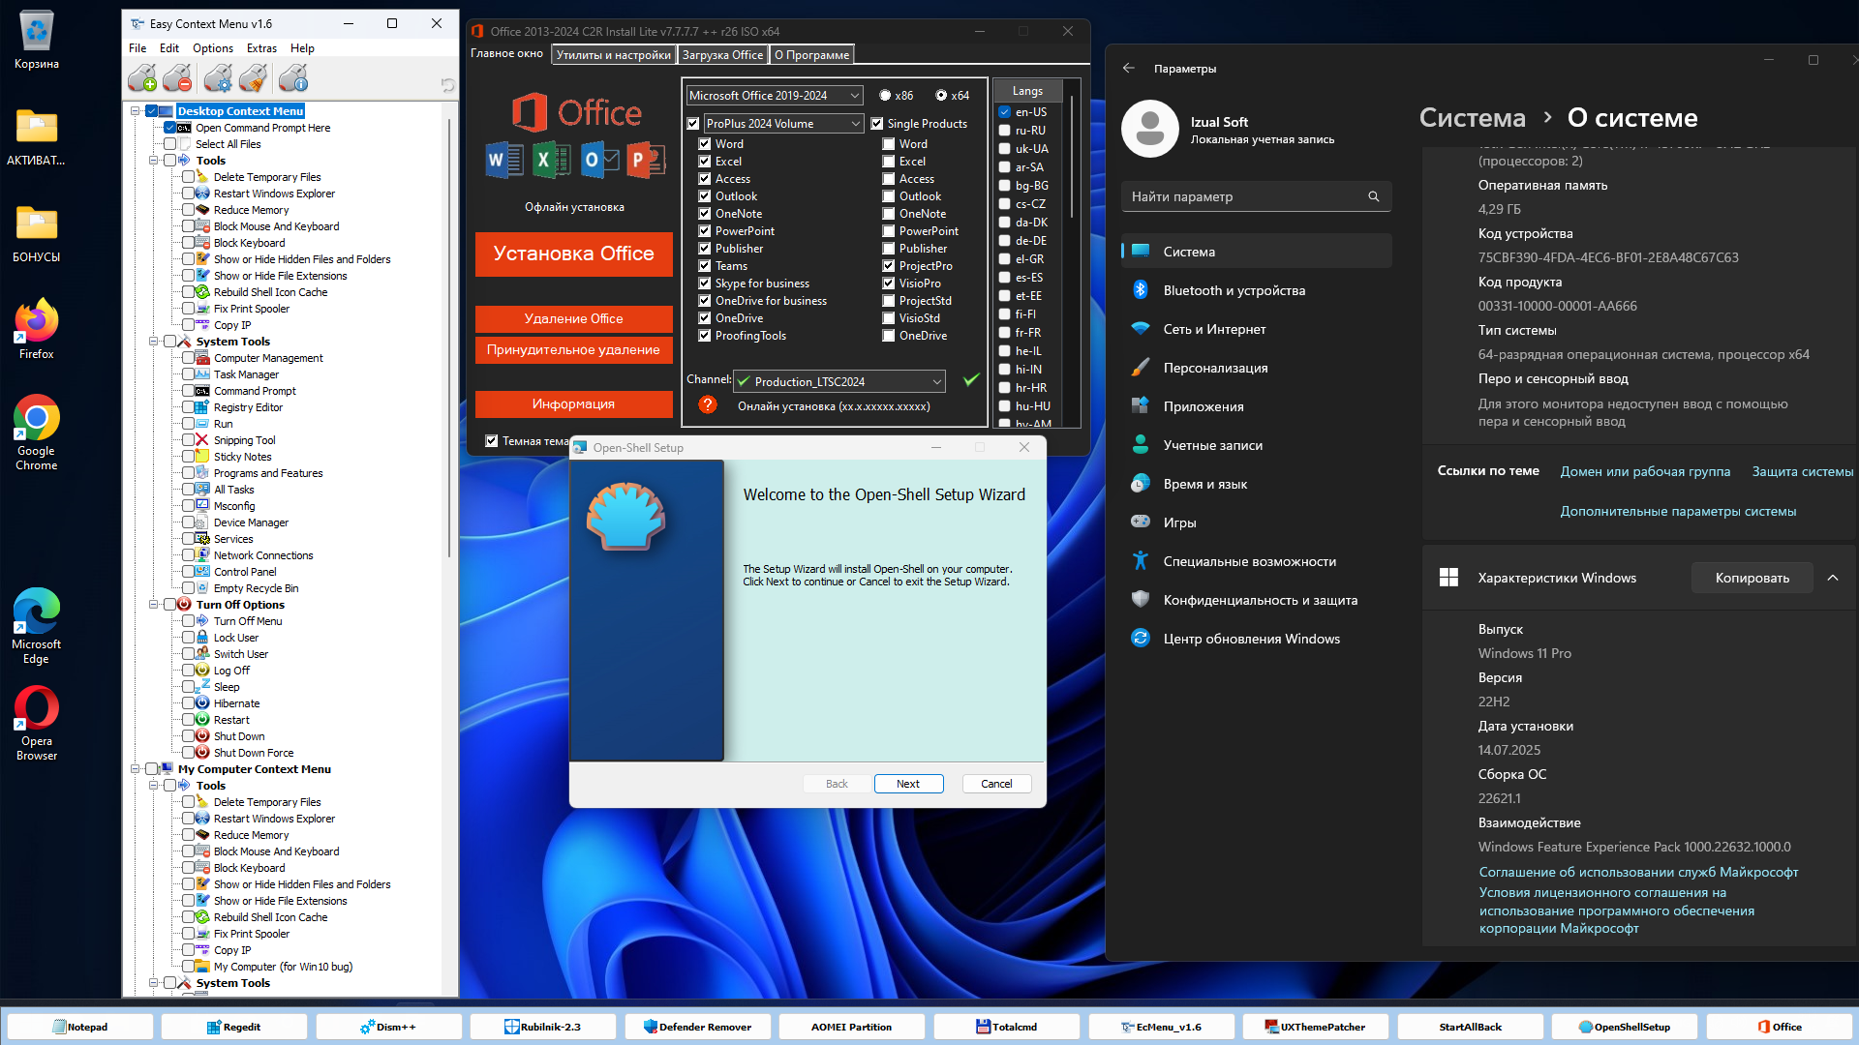Click Принудительное удаление button
1859x1045 pixels.
point(574,349)
